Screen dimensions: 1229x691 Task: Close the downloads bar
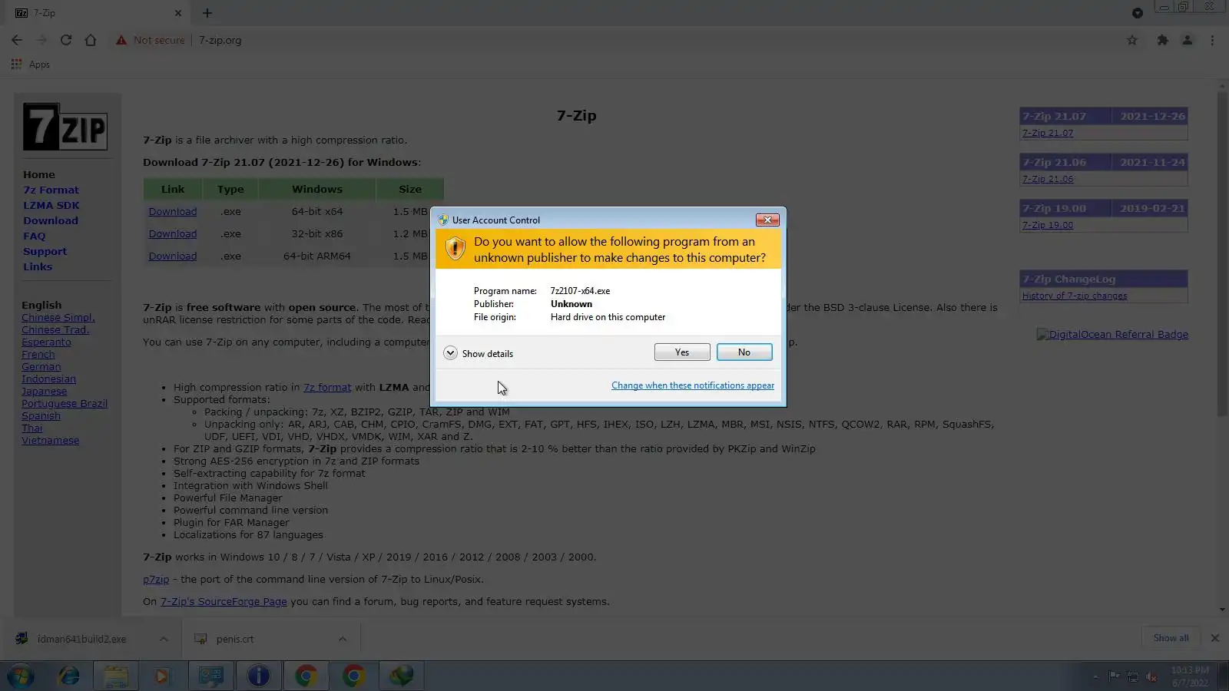(x=1215, y=638)
